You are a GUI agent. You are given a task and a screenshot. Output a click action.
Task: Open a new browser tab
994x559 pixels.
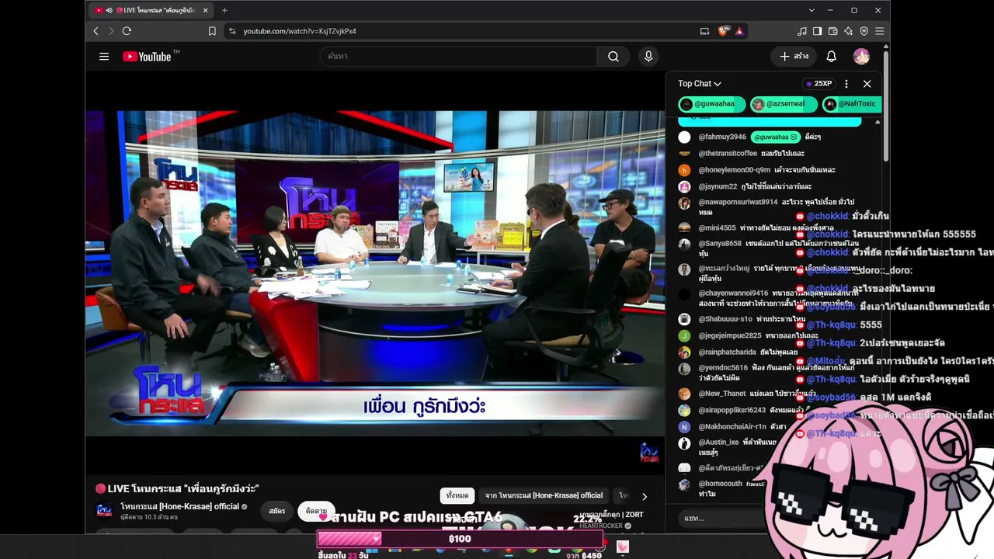224,10
